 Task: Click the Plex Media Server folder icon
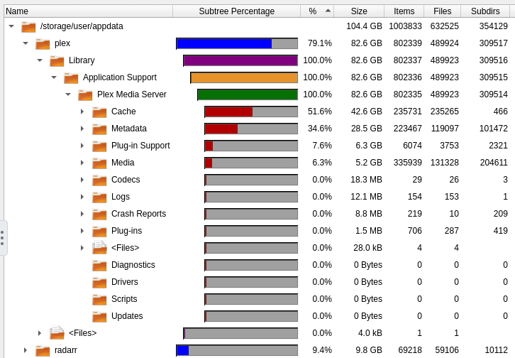pyautogui.click(x=85, y=95)
